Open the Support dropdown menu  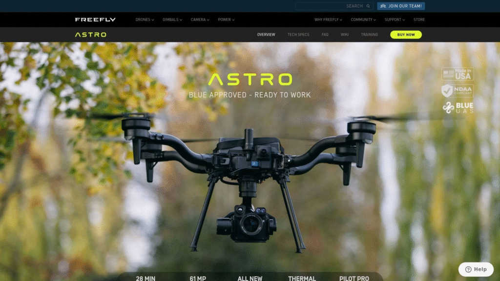395,20
